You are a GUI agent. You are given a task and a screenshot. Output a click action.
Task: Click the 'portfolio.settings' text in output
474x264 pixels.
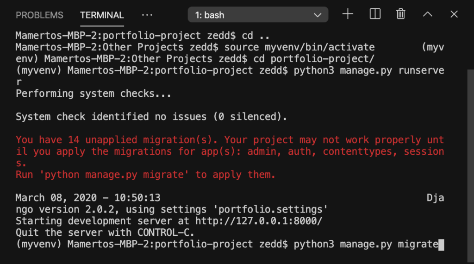coord(270,209)
